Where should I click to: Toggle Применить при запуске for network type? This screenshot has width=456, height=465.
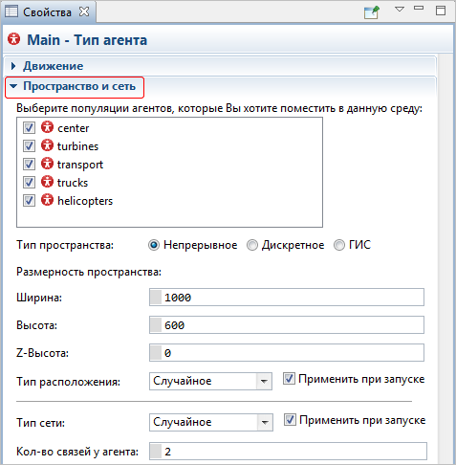click(x=290, y=420)
